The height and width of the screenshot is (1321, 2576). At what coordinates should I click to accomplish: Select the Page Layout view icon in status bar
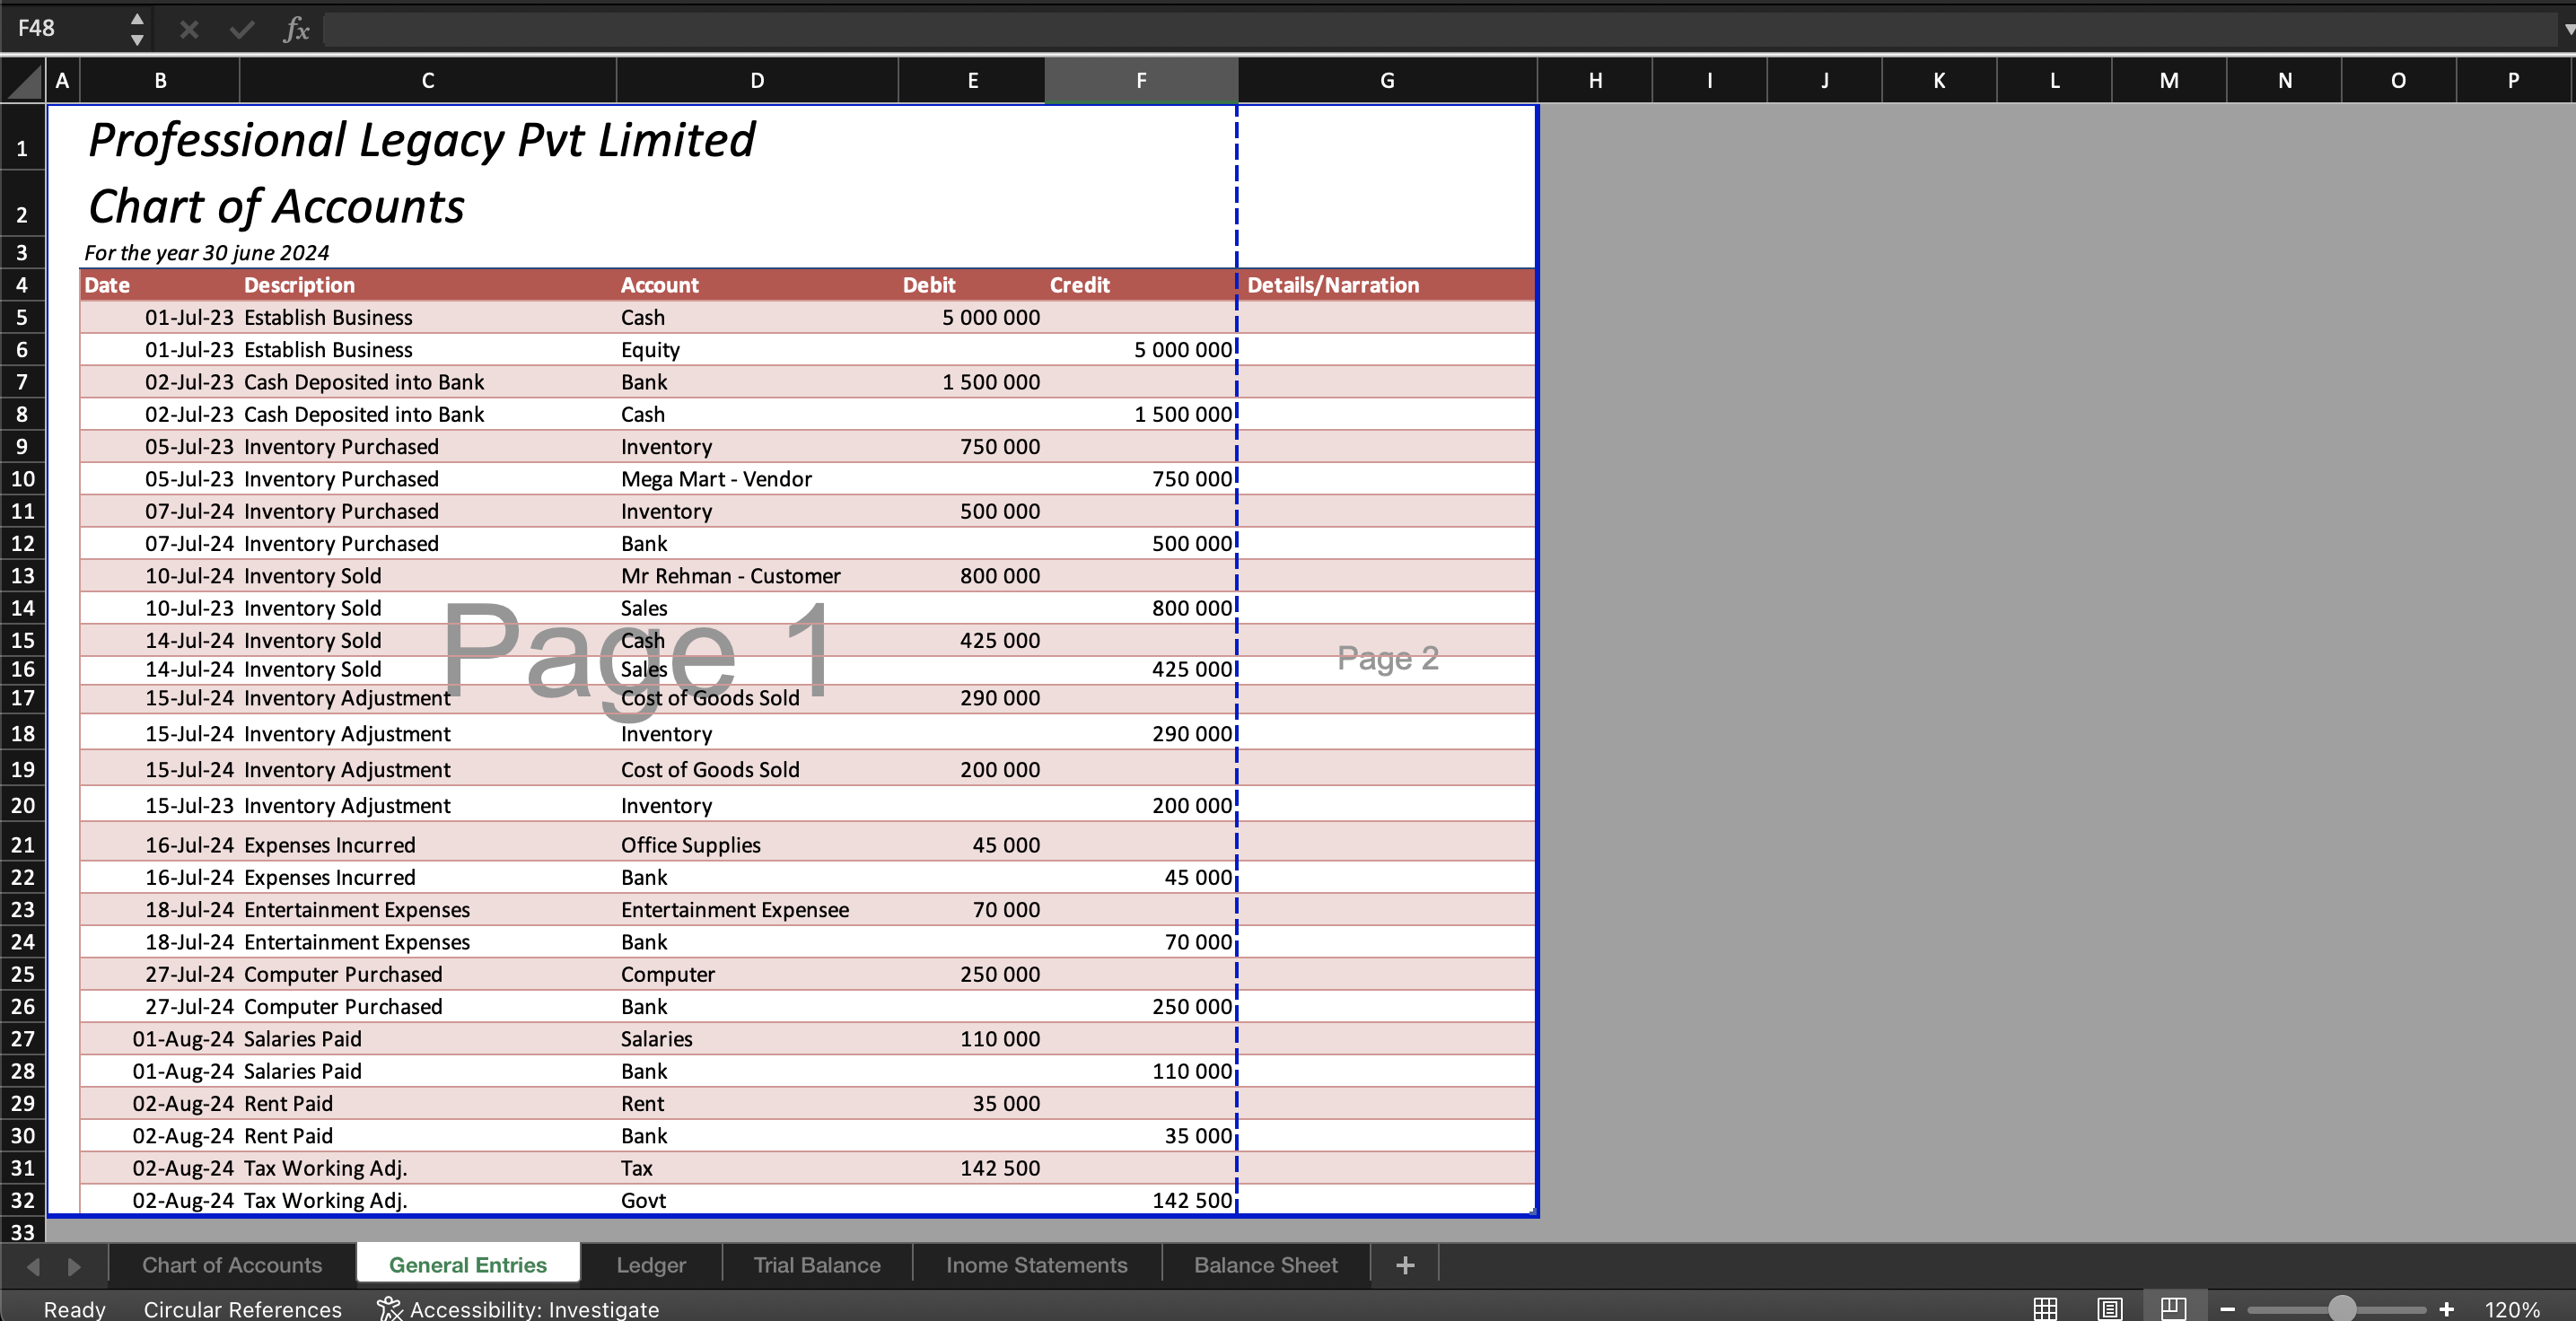point(2110,1308)
